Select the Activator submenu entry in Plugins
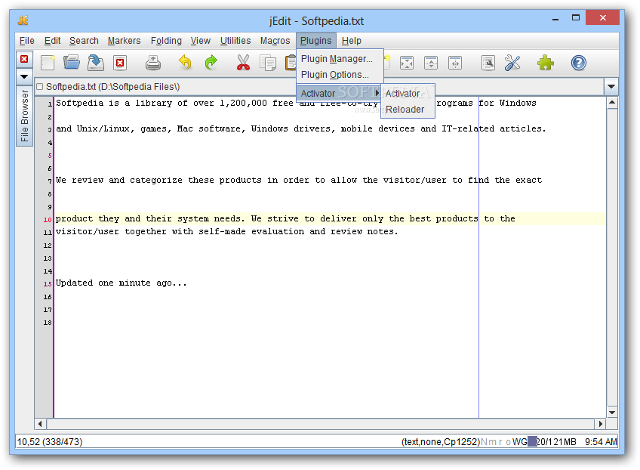640x470 pixels. click(x=340, y=93)
